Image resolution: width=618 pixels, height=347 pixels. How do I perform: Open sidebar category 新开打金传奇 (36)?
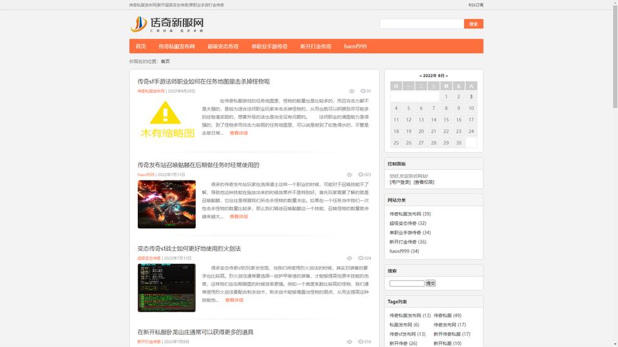(408, 242)
